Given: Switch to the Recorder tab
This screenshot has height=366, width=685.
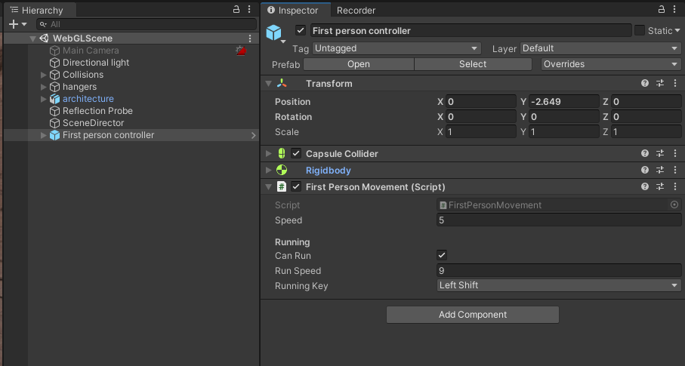Looking at the screenshot, I should tap(356, 10).
